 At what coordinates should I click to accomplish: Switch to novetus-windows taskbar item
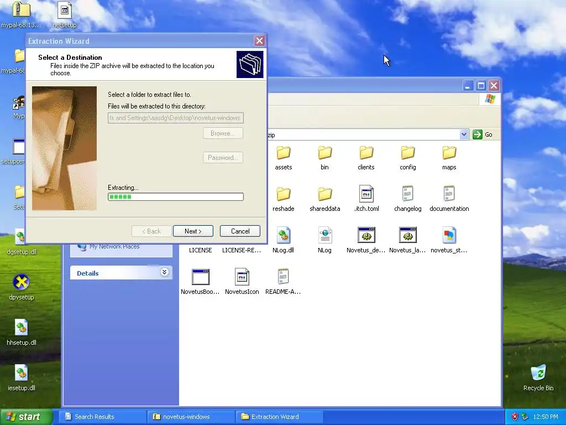click(x=191, y=417)
